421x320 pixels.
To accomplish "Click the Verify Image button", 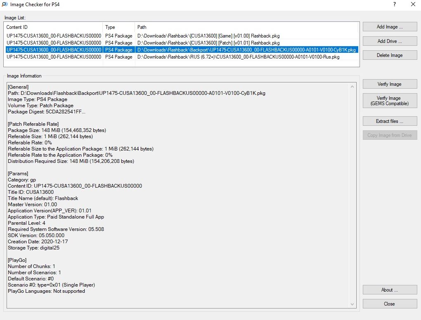I will click(x=390, y=84).
